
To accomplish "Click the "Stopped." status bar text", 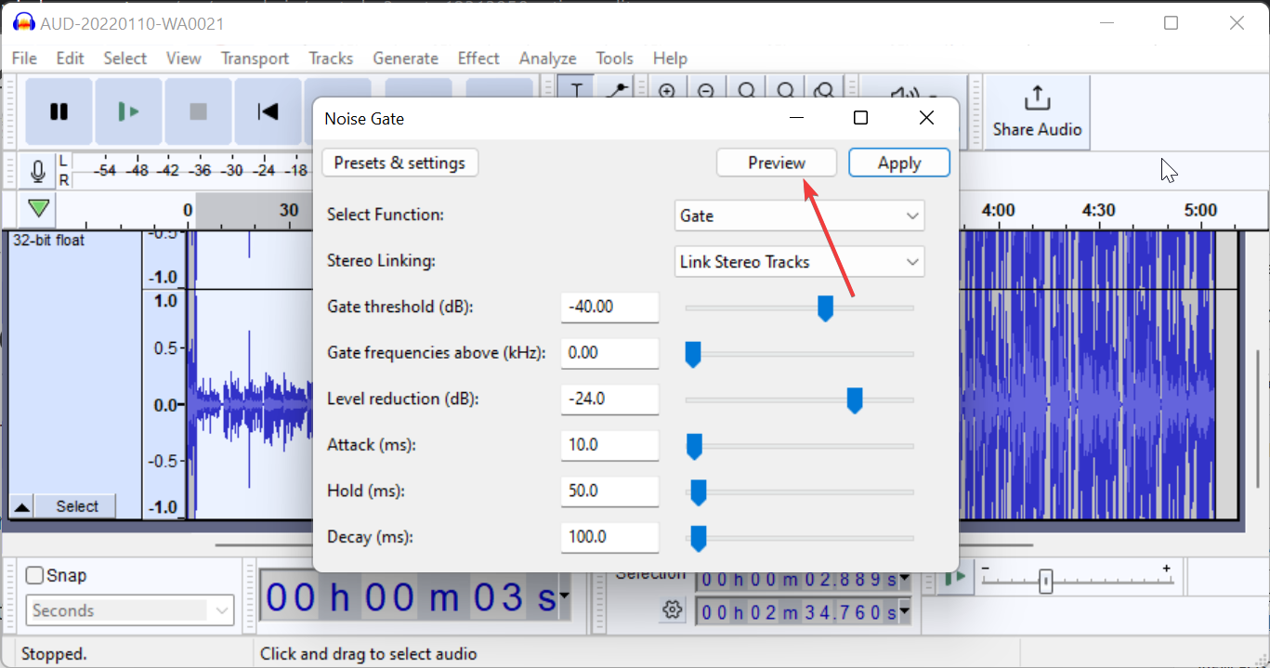I will pyautogui.click(x=54, y=654).
